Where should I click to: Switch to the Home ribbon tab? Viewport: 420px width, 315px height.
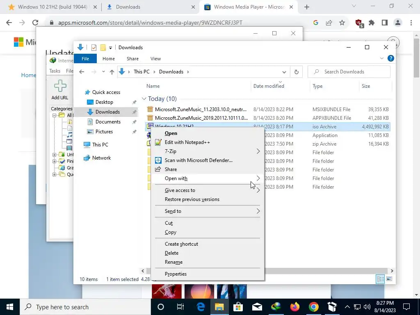pyautogui.click(x=108, y=59)
